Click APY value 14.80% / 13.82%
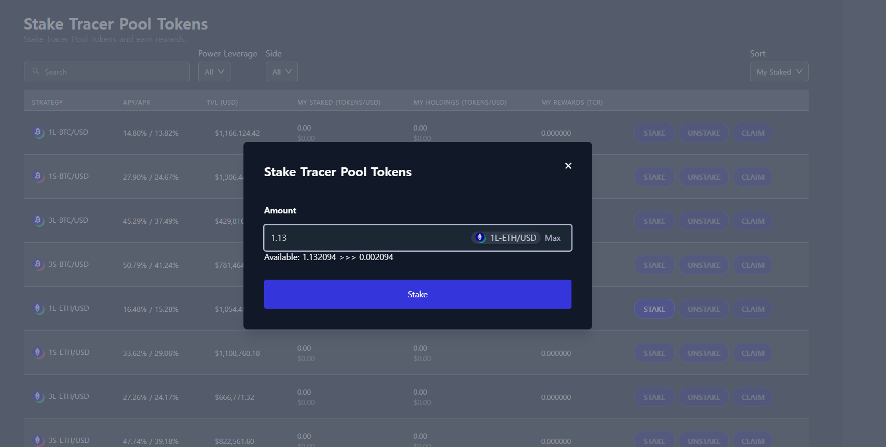Screen dimensions: 886x447 (x=151, y=133)
